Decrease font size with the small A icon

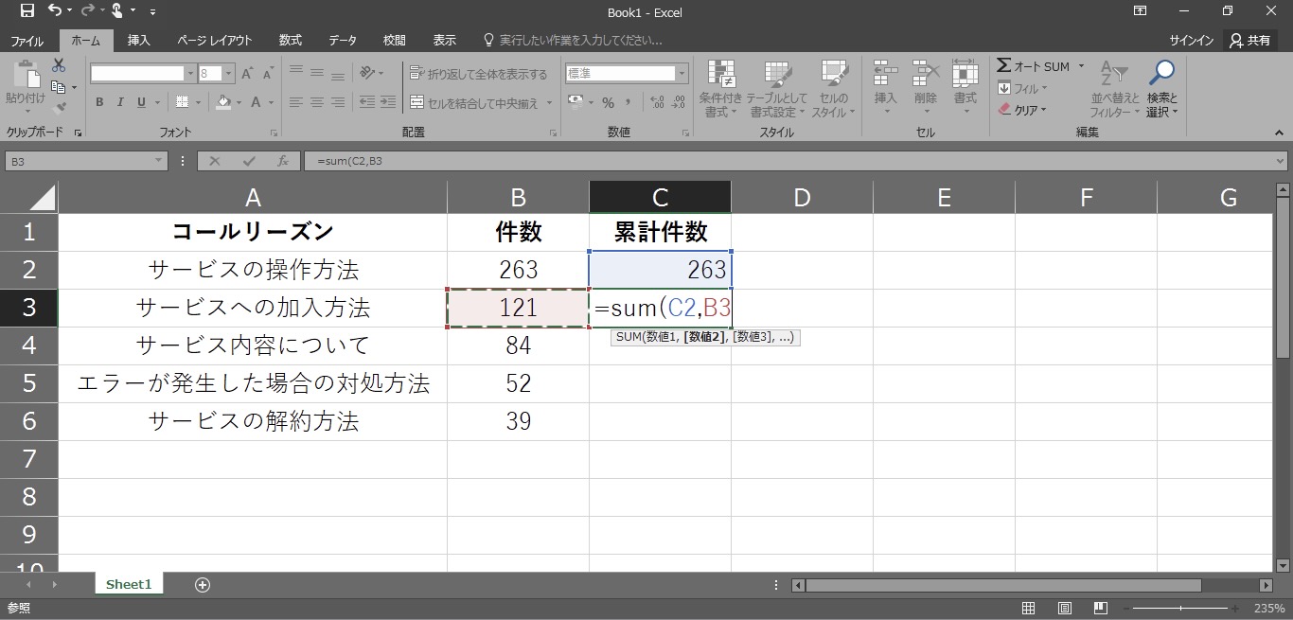click(266, 73)
